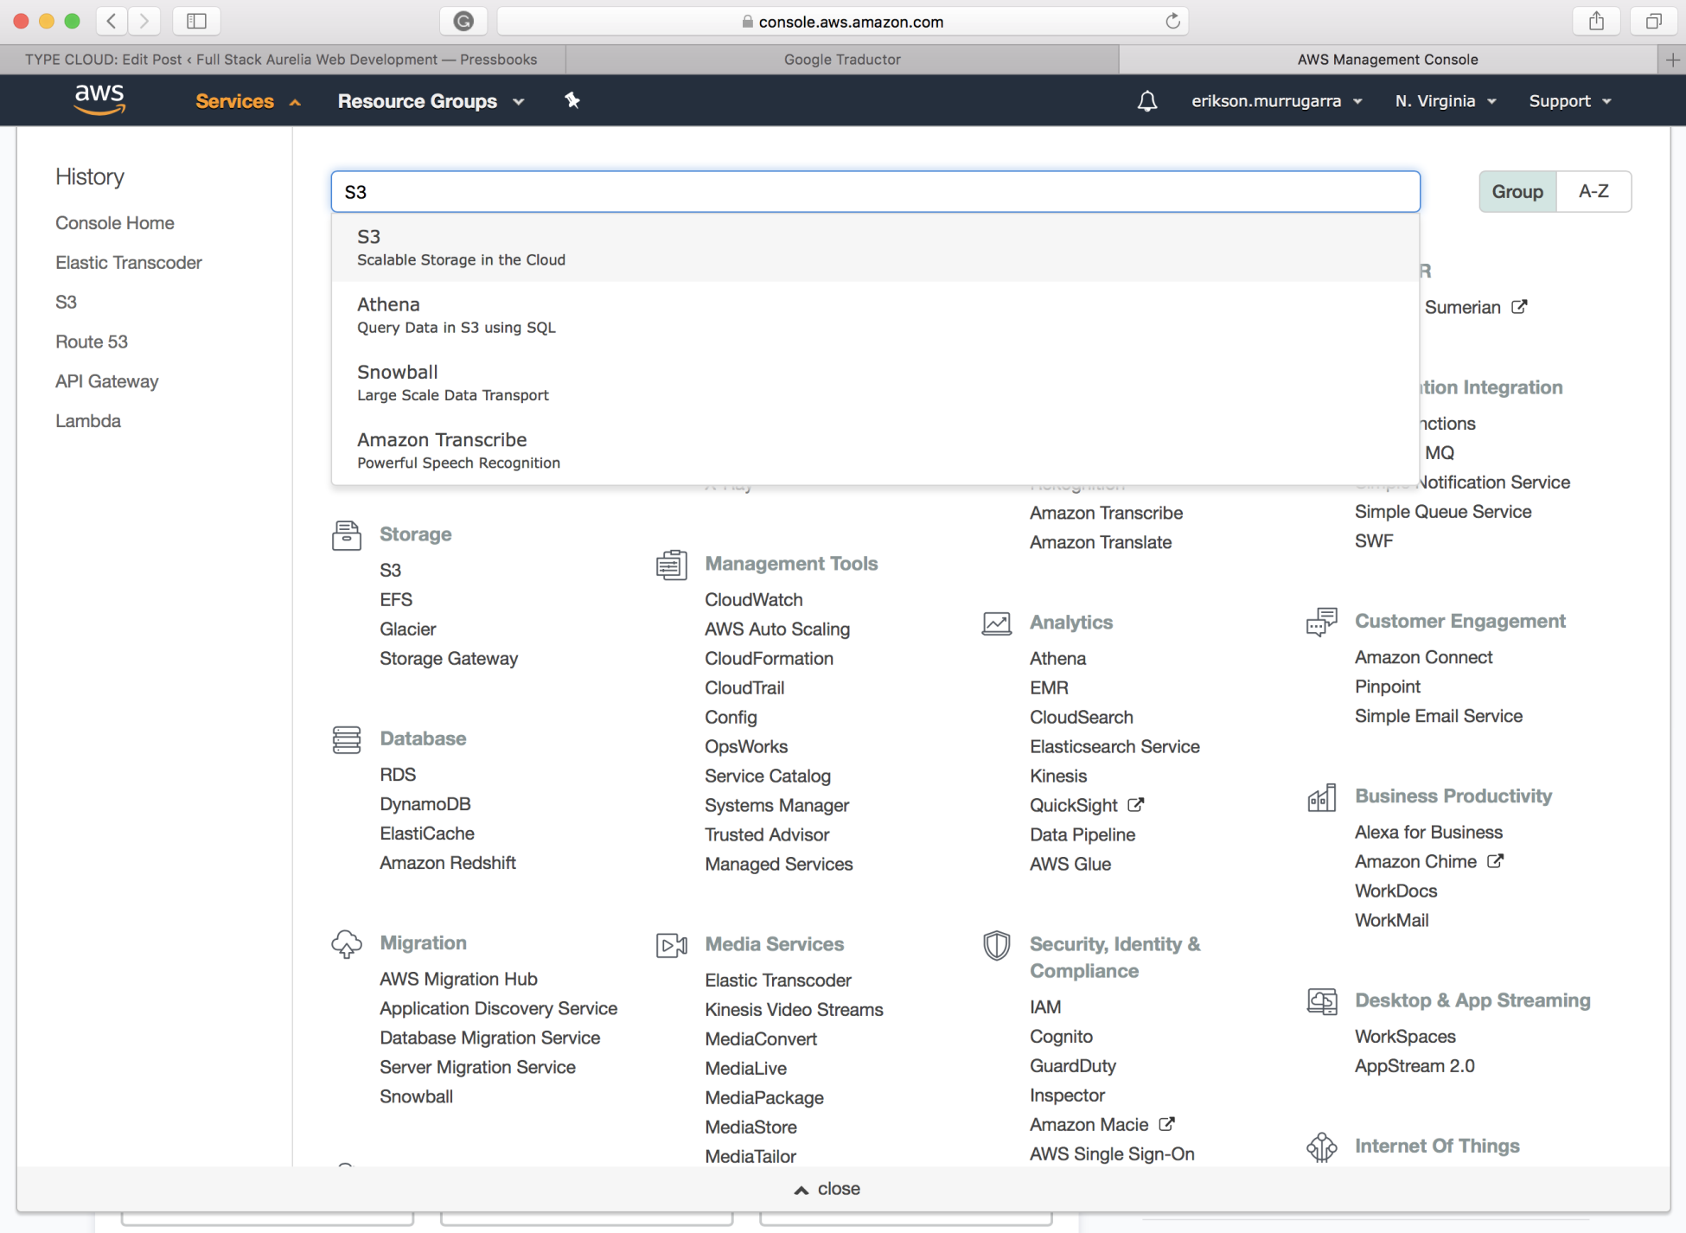1686x1233 pixels.
Task: Open Alexa for Business link
Action: click(1428, 832)
